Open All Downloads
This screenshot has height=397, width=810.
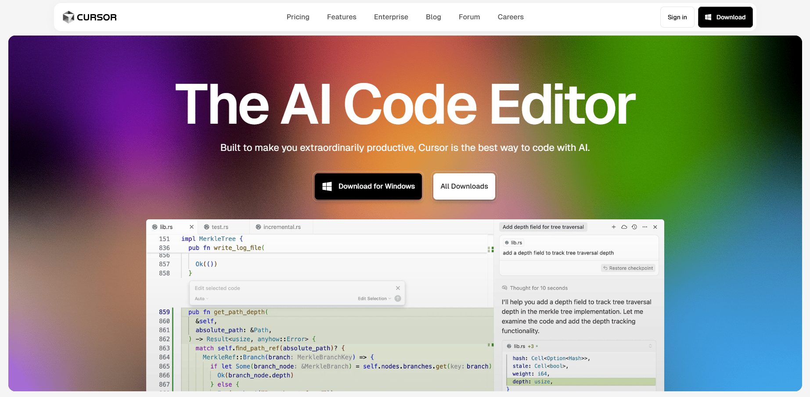(464, 186)
